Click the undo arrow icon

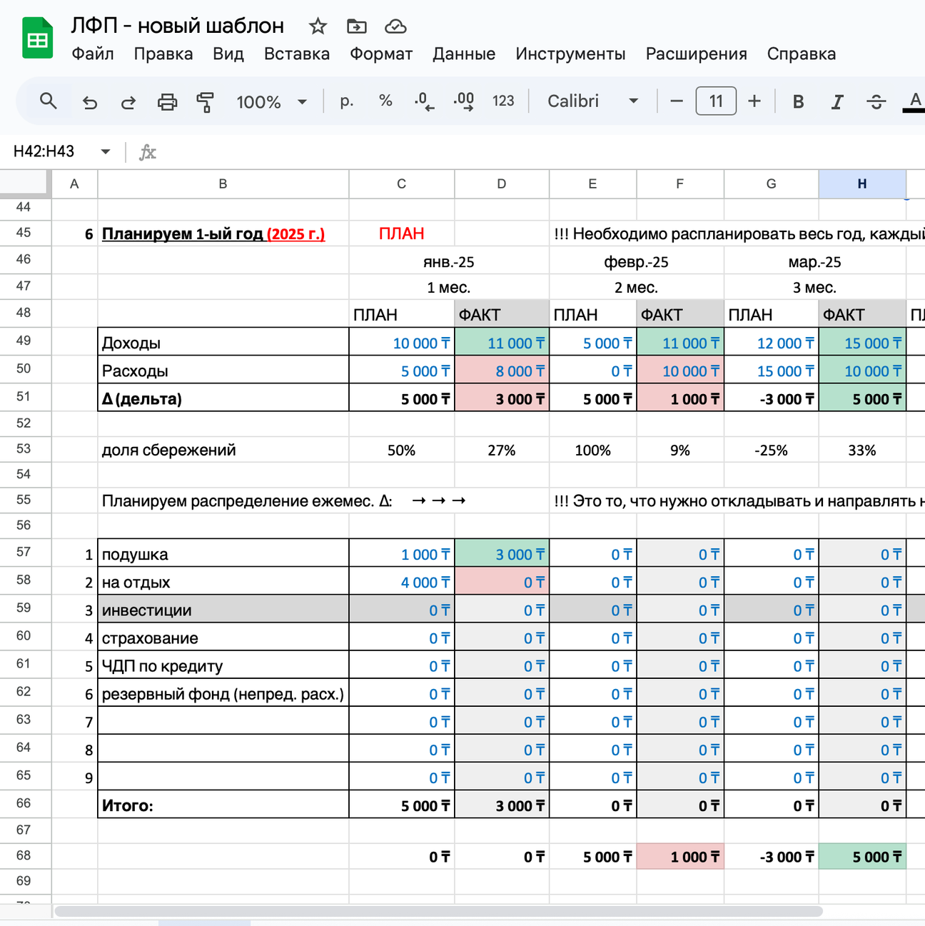coord(90,102)
